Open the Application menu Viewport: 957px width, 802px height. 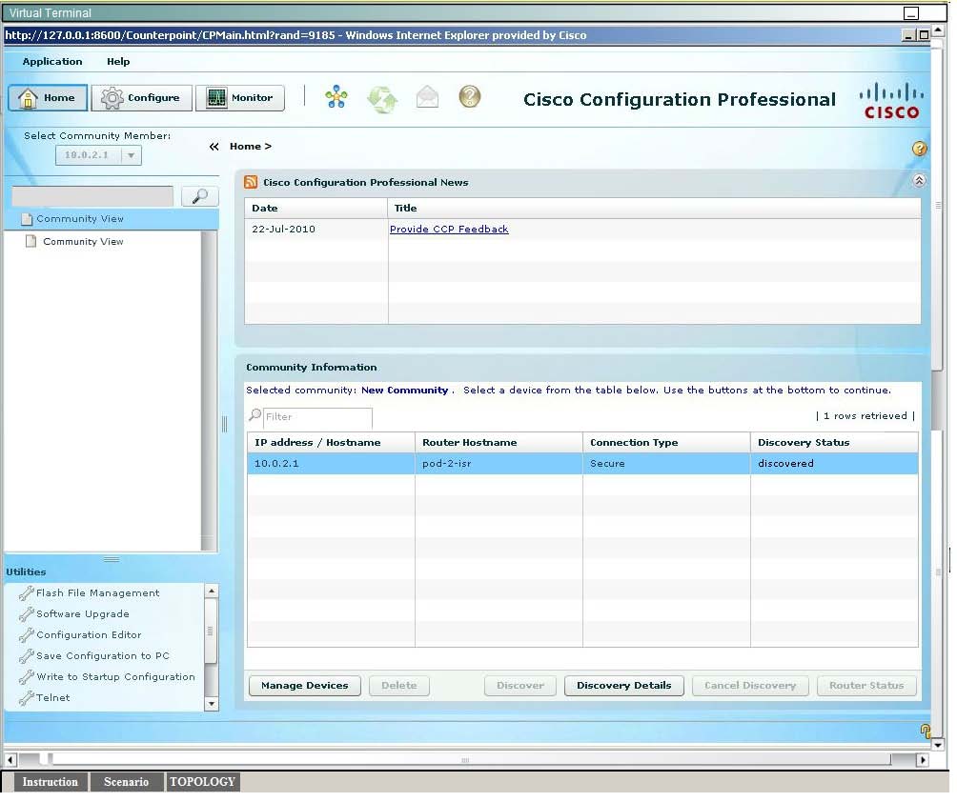pyautogui.click(x=52, y=62)
